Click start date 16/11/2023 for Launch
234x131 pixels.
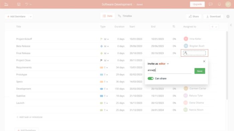pos(136,103)
